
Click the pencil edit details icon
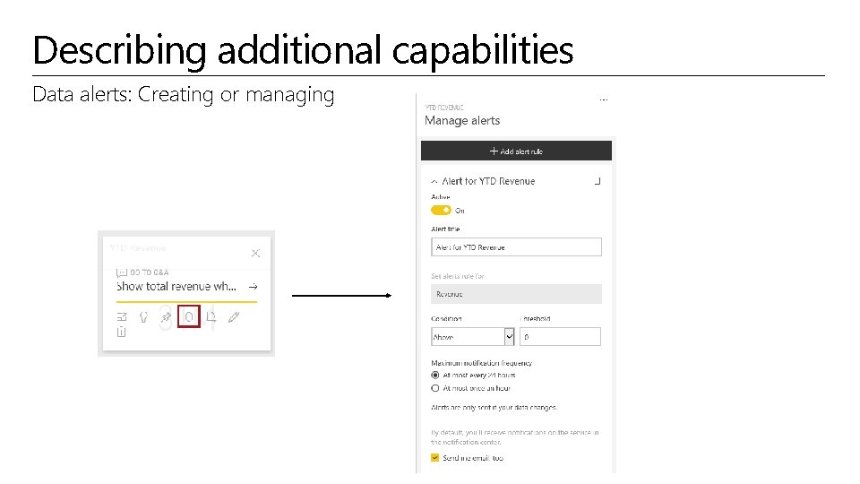[234, 317]
